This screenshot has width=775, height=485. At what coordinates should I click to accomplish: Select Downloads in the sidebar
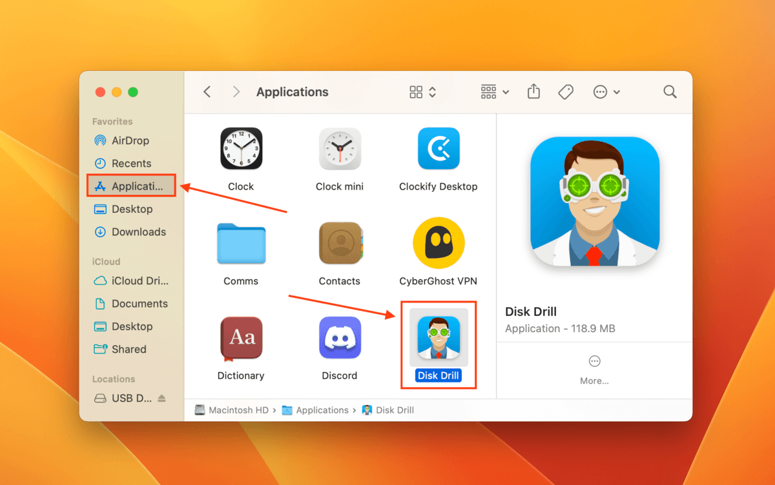click(132, 232)
